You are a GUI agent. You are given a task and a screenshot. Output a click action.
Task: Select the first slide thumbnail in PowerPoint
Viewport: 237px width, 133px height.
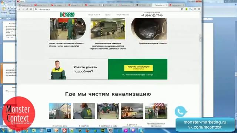tap(9, 31)
